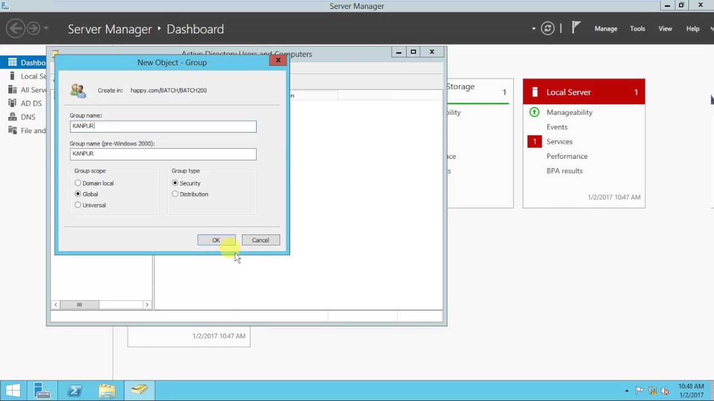Screen dimensions: 714x401
Task: Open the Windows Start button
Action: [x=12, y=390]
